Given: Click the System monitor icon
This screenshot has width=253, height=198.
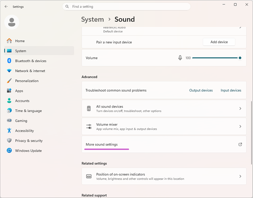Looking at the screenshot, I should click(x=9, y=51).
